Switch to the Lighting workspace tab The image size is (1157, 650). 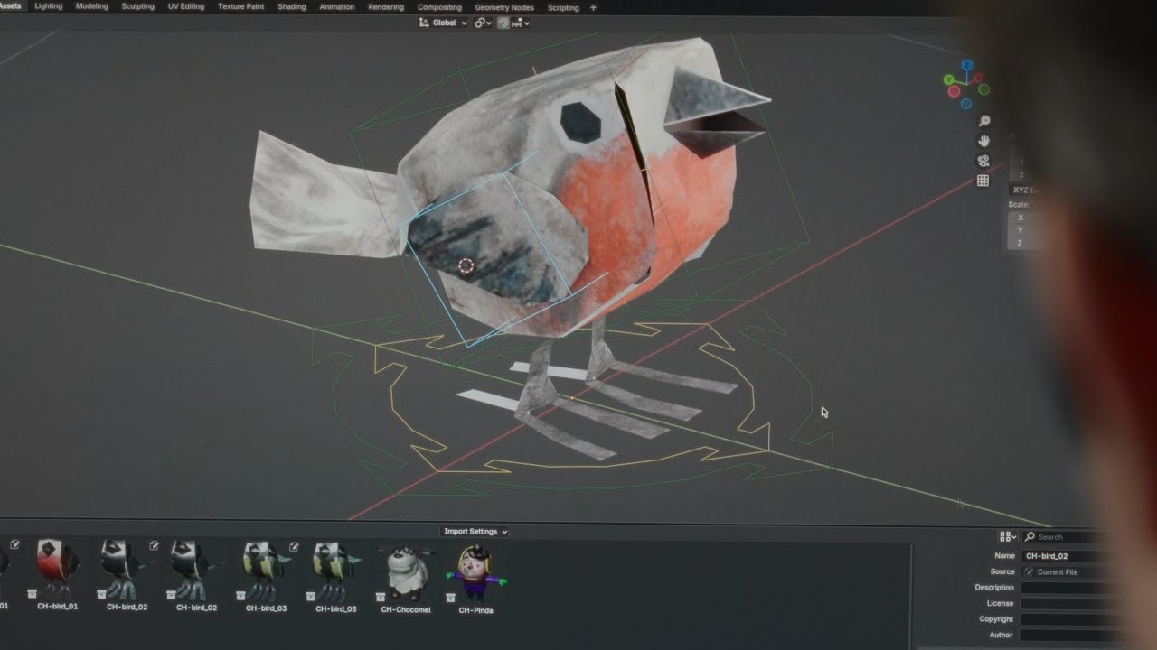pos(49,6)
